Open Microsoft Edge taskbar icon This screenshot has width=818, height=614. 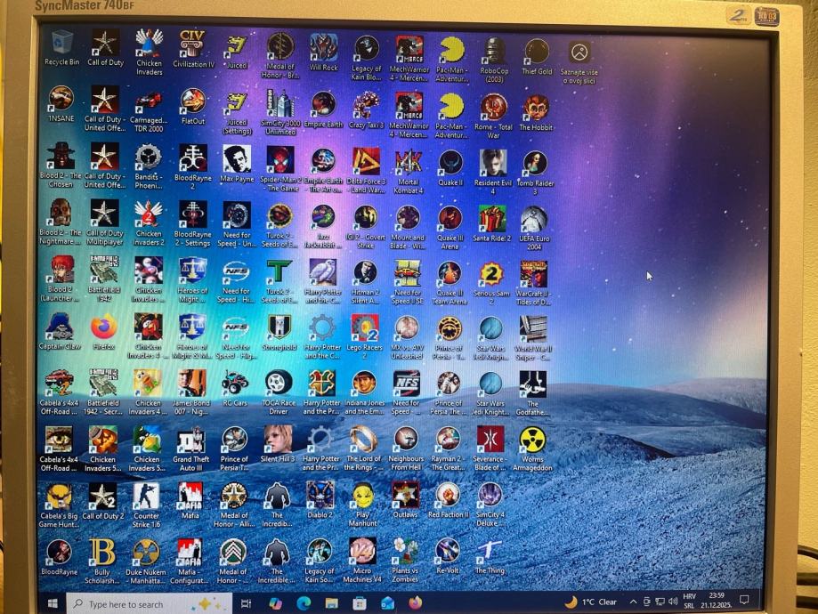coord(304,603)
